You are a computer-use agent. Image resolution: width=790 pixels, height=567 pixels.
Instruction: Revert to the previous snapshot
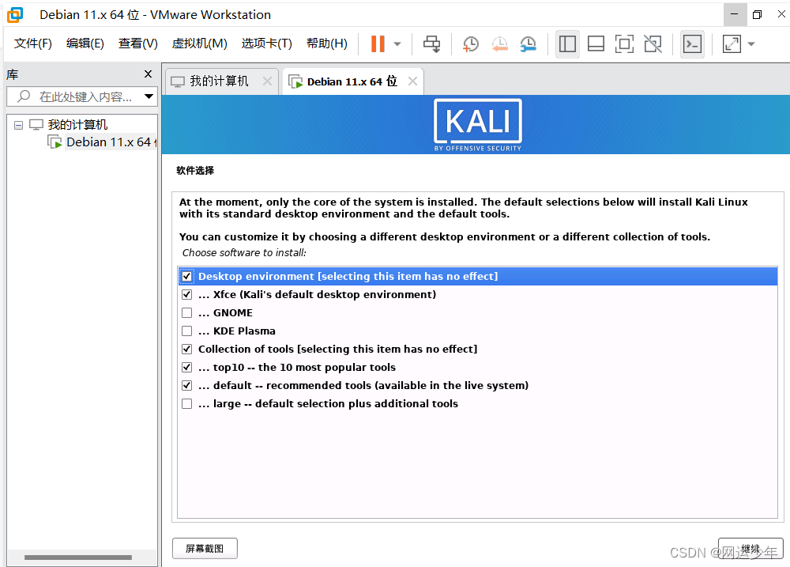[x=499, y=43]
